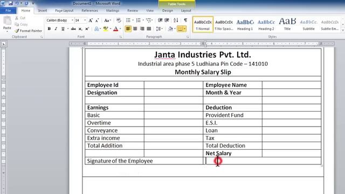Click the Cut scissors icon
The width and height of the screenshot is (345, 194).
click(x=17, y=18)
